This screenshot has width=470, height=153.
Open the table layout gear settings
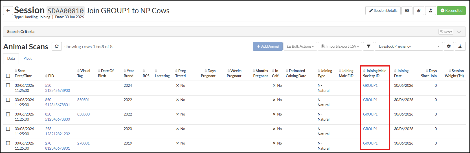tap(449, 46)
